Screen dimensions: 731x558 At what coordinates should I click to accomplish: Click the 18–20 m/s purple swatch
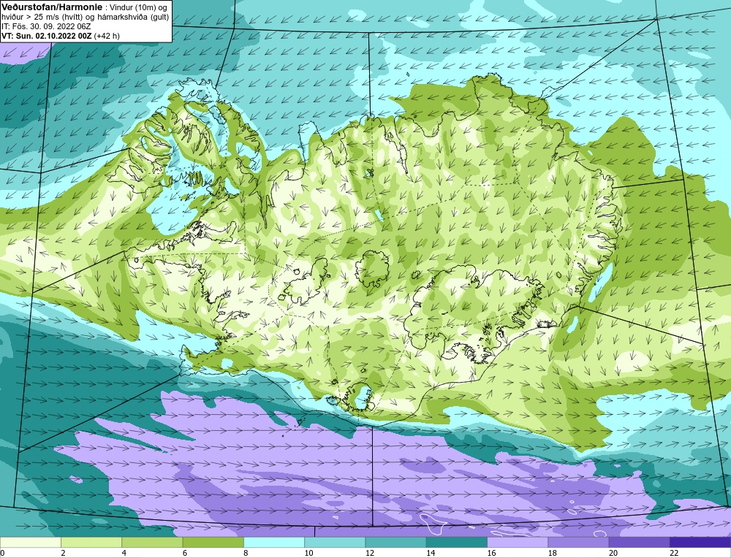pos(578,542)
